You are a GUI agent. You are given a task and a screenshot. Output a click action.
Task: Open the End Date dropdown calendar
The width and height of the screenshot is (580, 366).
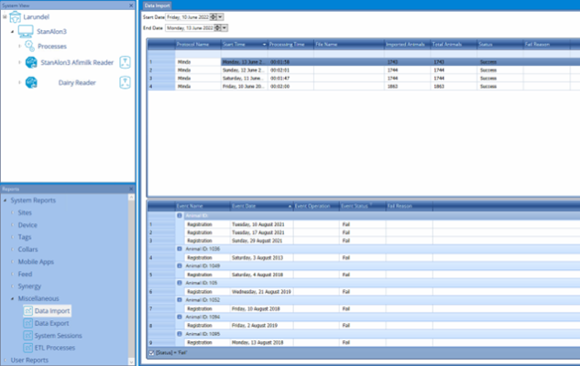[225, 28]
